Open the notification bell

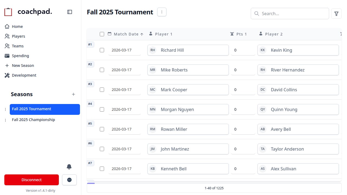tap(69, 167)
